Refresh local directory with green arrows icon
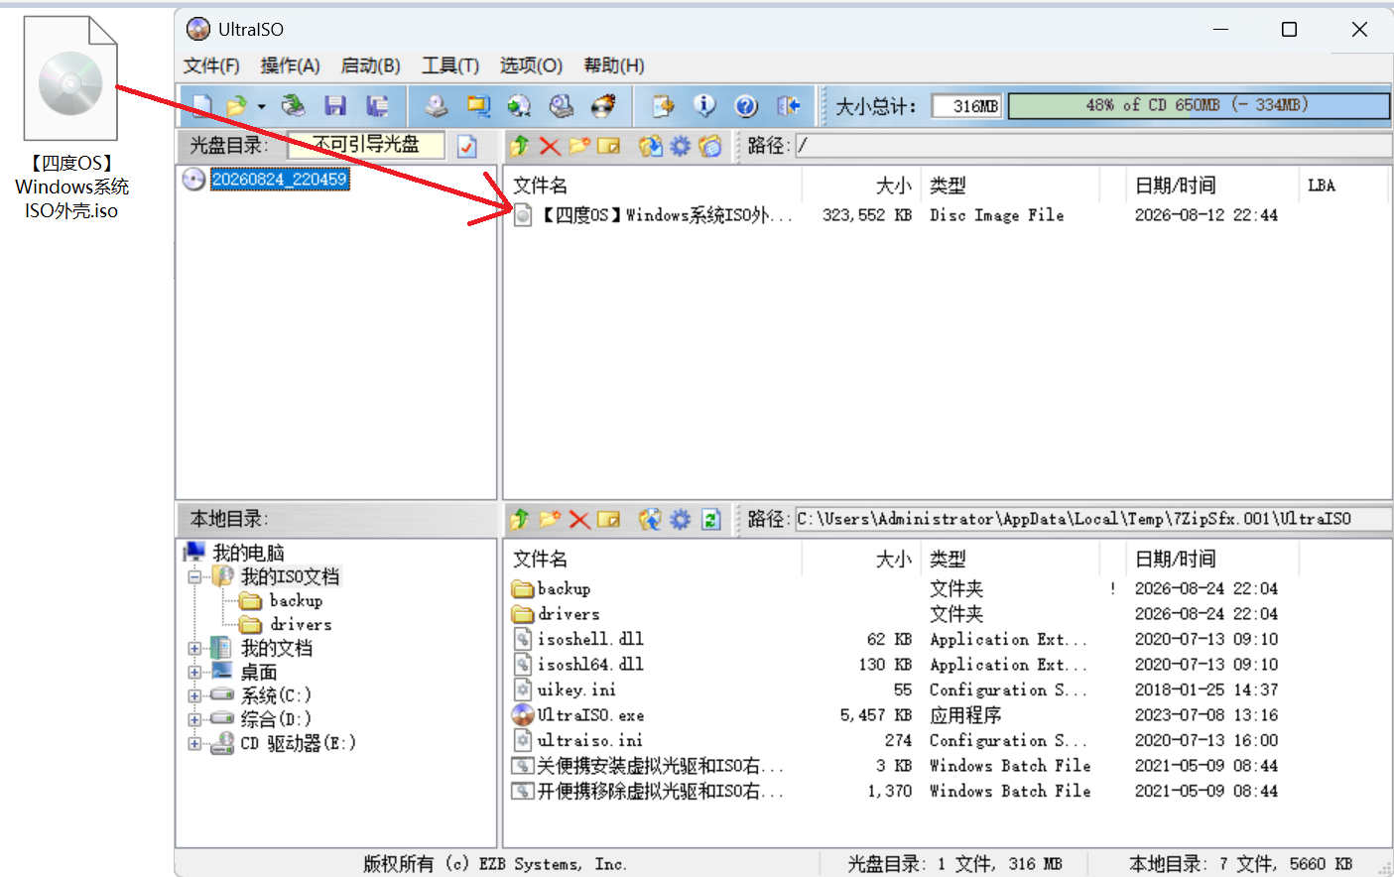The height and width of the screenshot is (877, 1394). point(710,519)
